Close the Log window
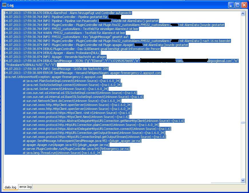The height and width of the screenshot is (193, 249). (x=244, y=5)
